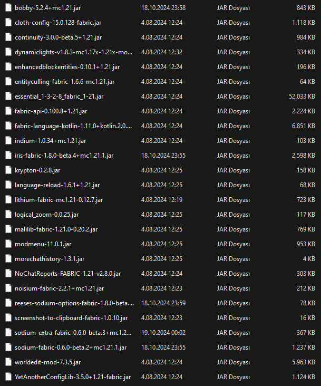Click the file icon of fabric-language-kotlin jar
Screen dimensions: 321x386
tap(8, 126)
